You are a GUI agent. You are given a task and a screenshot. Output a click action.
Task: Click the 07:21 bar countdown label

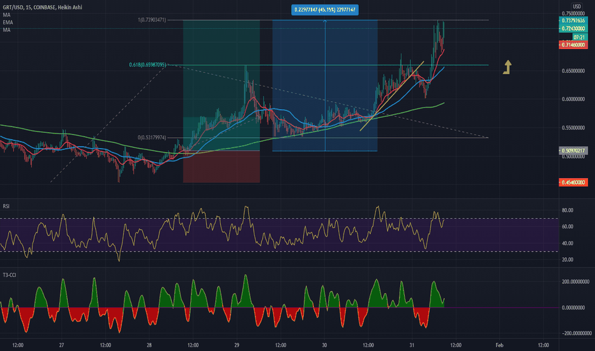[x=579, y=37]
